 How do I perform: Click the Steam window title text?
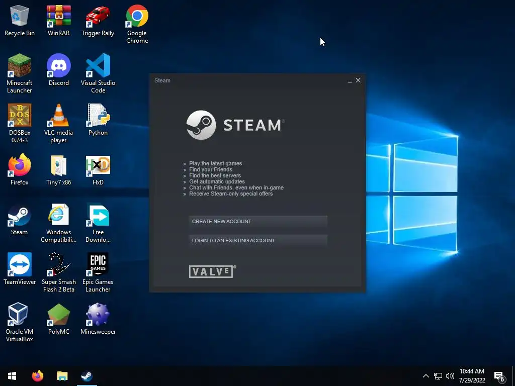162,80
